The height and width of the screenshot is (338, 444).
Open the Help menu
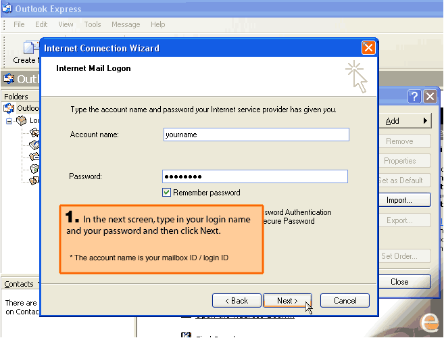pyautogui.click(x=157, y=24)
